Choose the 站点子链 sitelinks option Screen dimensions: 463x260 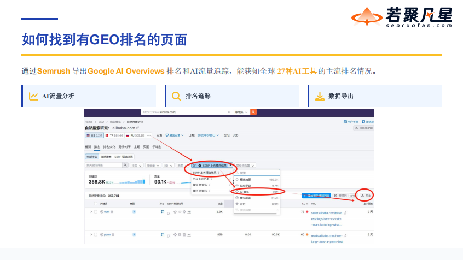[x=257, y=185]
